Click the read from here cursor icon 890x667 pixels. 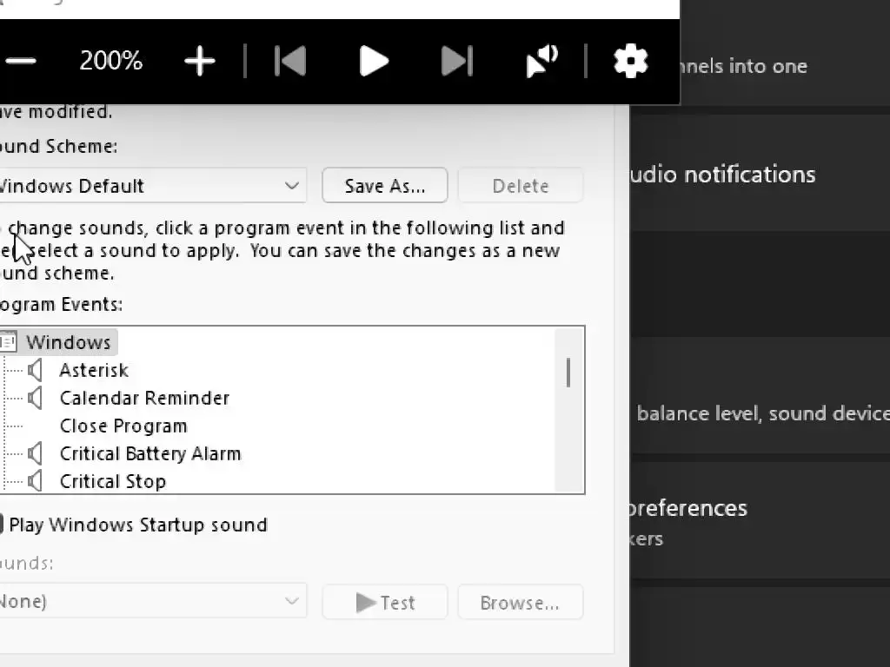tap(542, 61)
